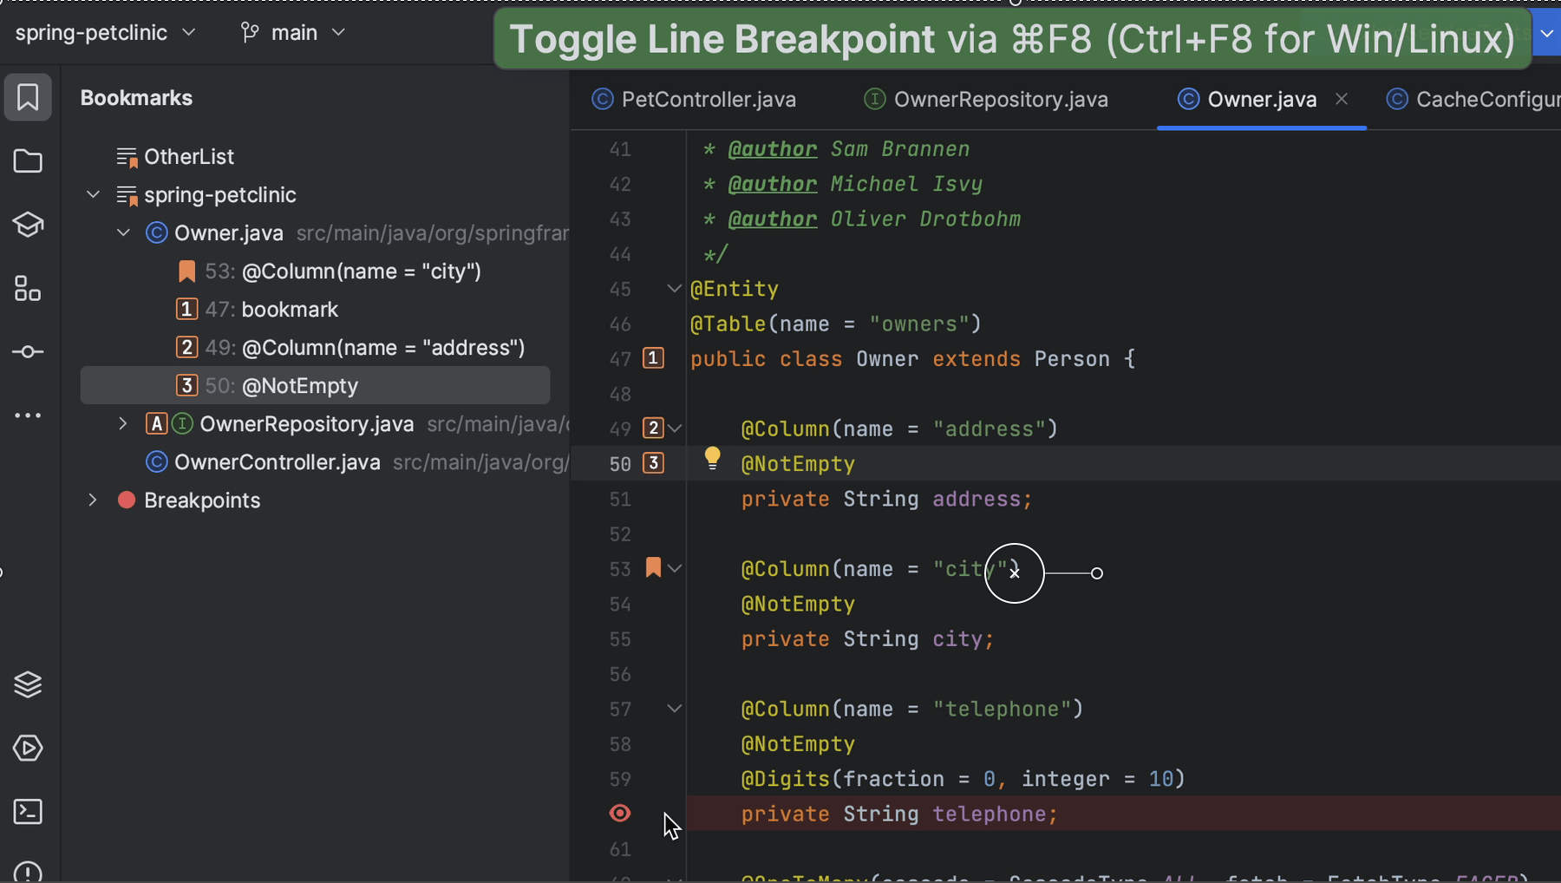Click the bookmark flag in line 53 gutter

[x=654, y=567]
